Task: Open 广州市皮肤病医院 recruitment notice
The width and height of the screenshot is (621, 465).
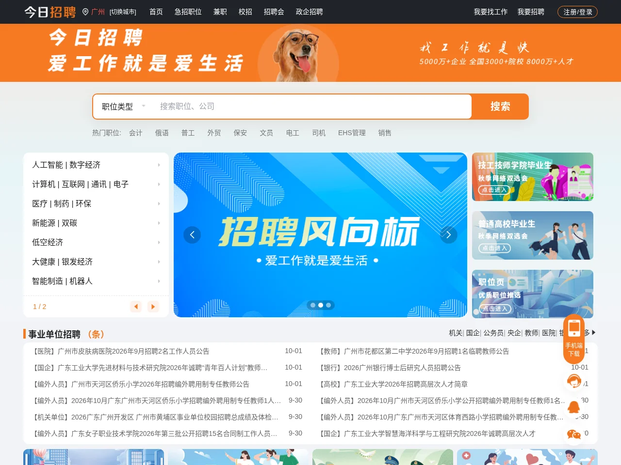Action: pyautogui.click(x=120, y=351)
